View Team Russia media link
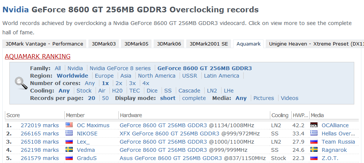The image size is (364, 163). tap(338, 142)
